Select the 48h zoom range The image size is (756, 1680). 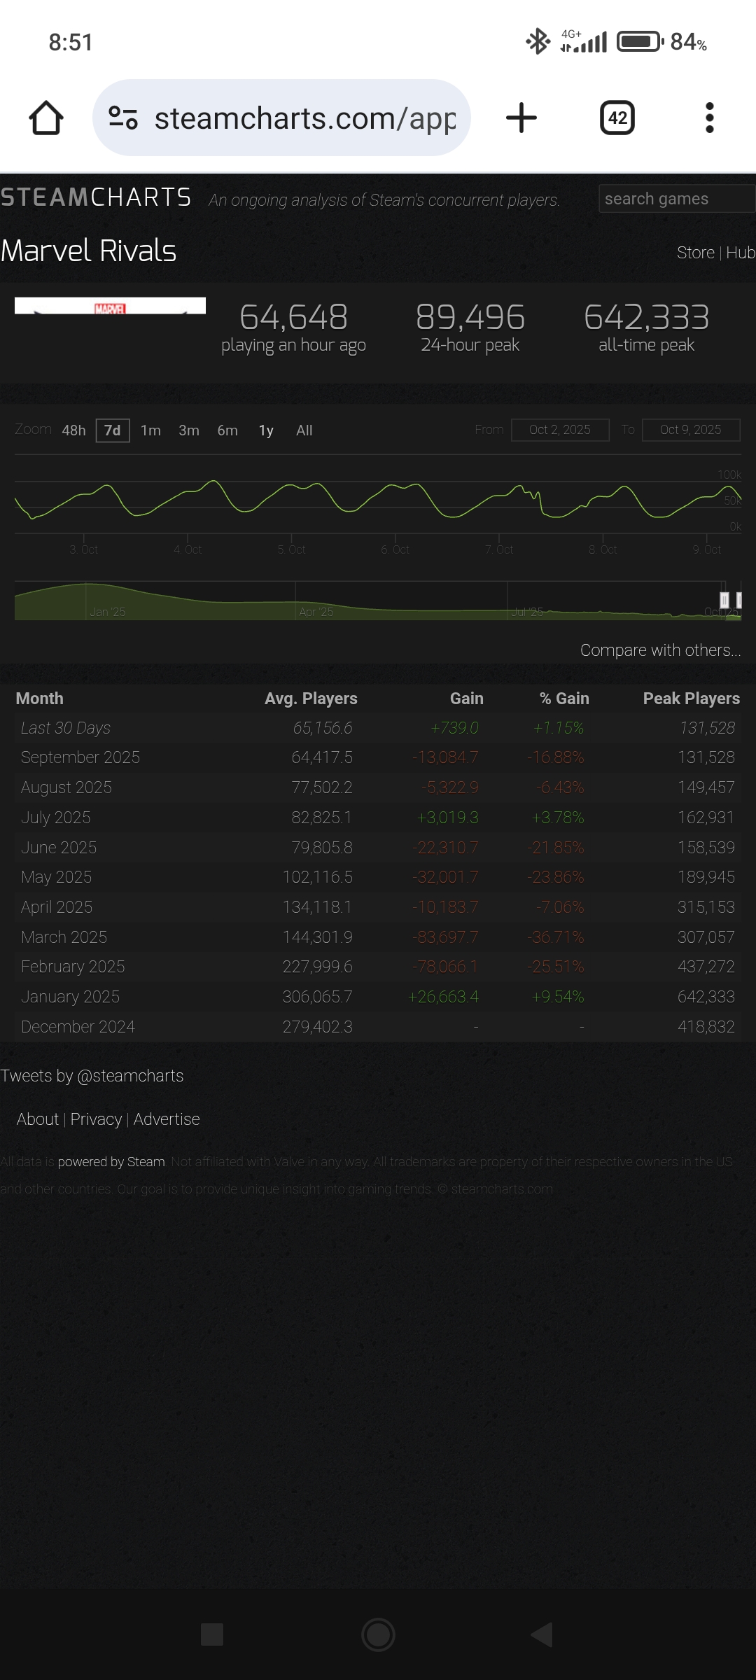pos(73,430)
